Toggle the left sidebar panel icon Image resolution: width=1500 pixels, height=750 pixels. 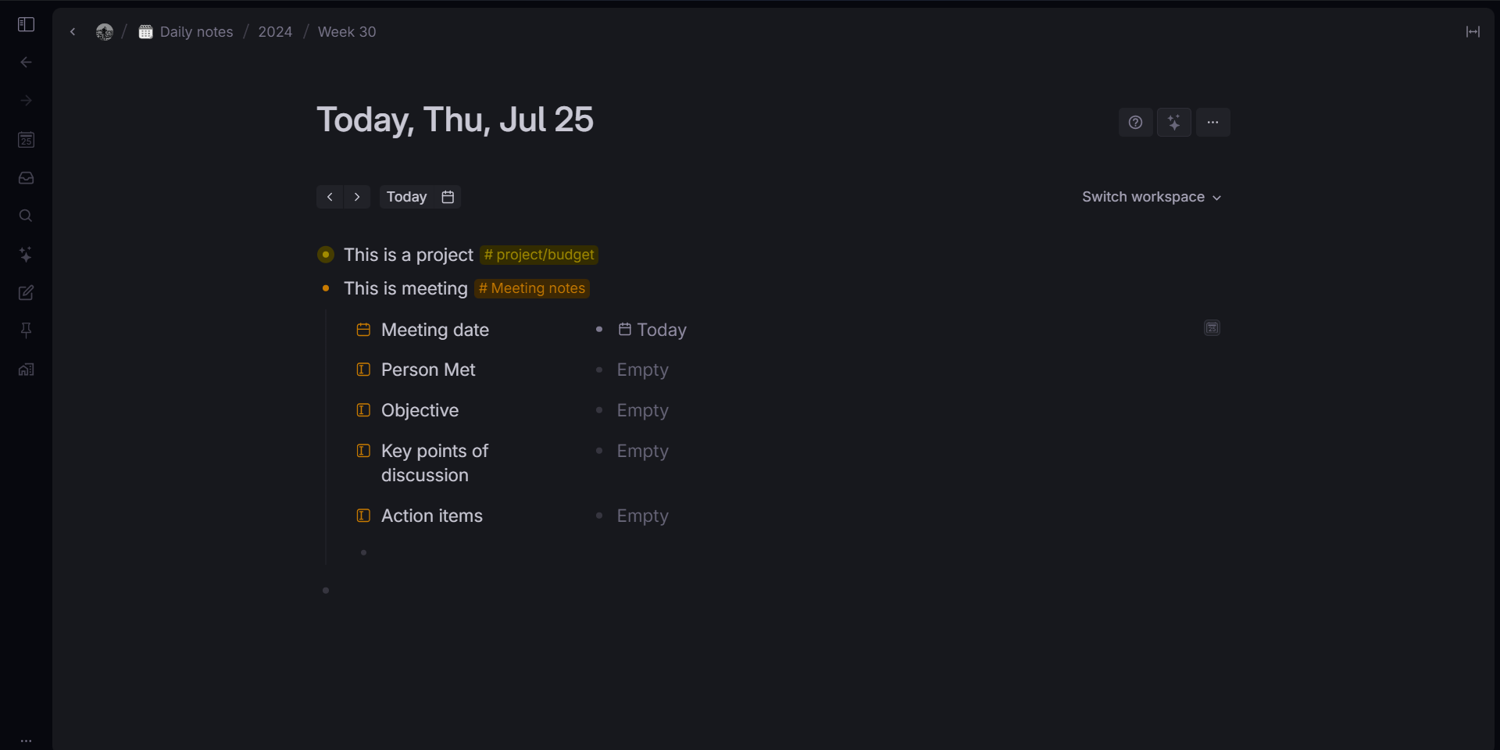pyautogui.click(x=26, y=24)
